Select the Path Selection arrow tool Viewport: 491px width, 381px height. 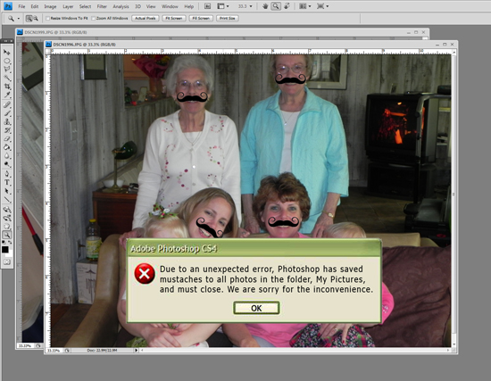point(7,191)
